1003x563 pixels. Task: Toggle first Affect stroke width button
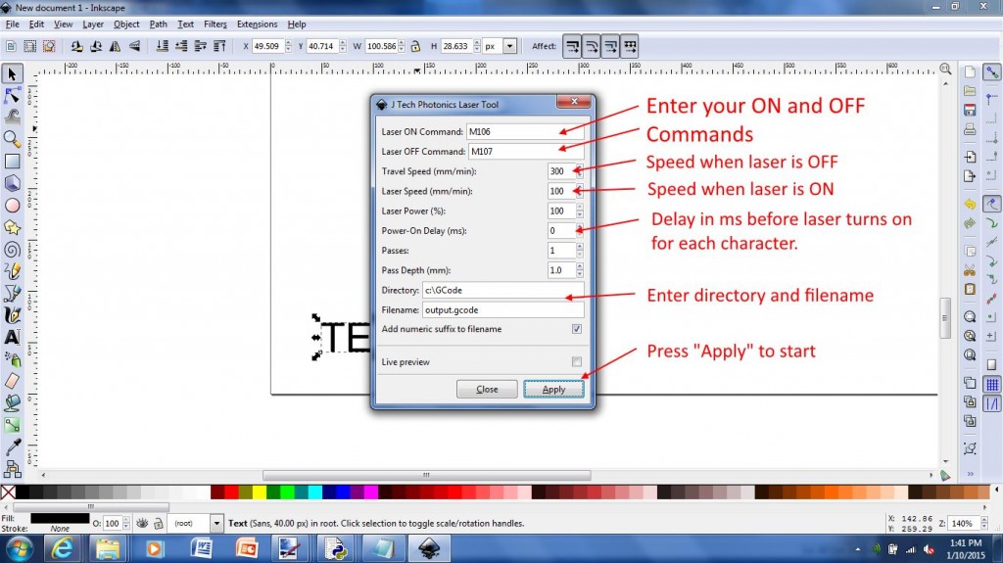[x=572, y=46]
